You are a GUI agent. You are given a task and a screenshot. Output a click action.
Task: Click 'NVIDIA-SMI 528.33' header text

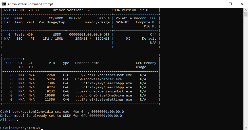(x=21, y=10)
